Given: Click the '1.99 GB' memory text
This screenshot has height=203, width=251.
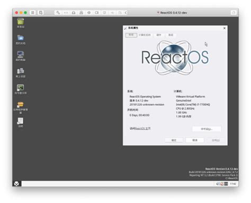Looking at the screenshot, I should (x=184, y=116).
